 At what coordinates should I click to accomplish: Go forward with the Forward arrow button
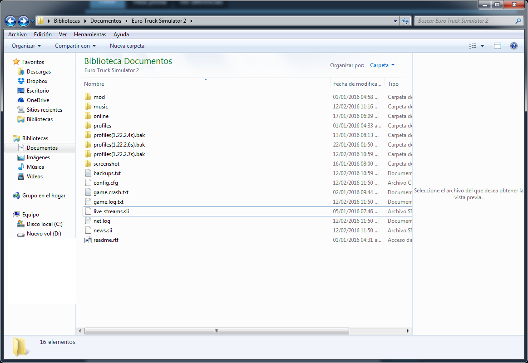tap(23, 21)
